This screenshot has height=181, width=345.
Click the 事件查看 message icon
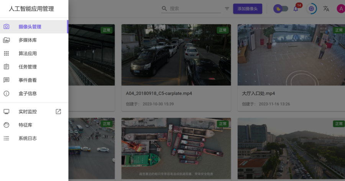(x=7, y=80)
